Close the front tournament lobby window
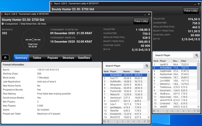Screen dimensions: 202x126 (x=149, y=14)
